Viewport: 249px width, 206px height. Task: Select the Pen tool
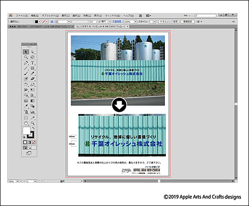point(26,63)
